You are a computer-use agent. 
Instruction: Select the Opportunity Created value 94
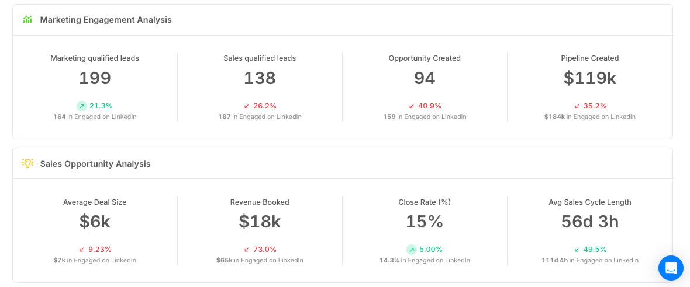point(425,78)
